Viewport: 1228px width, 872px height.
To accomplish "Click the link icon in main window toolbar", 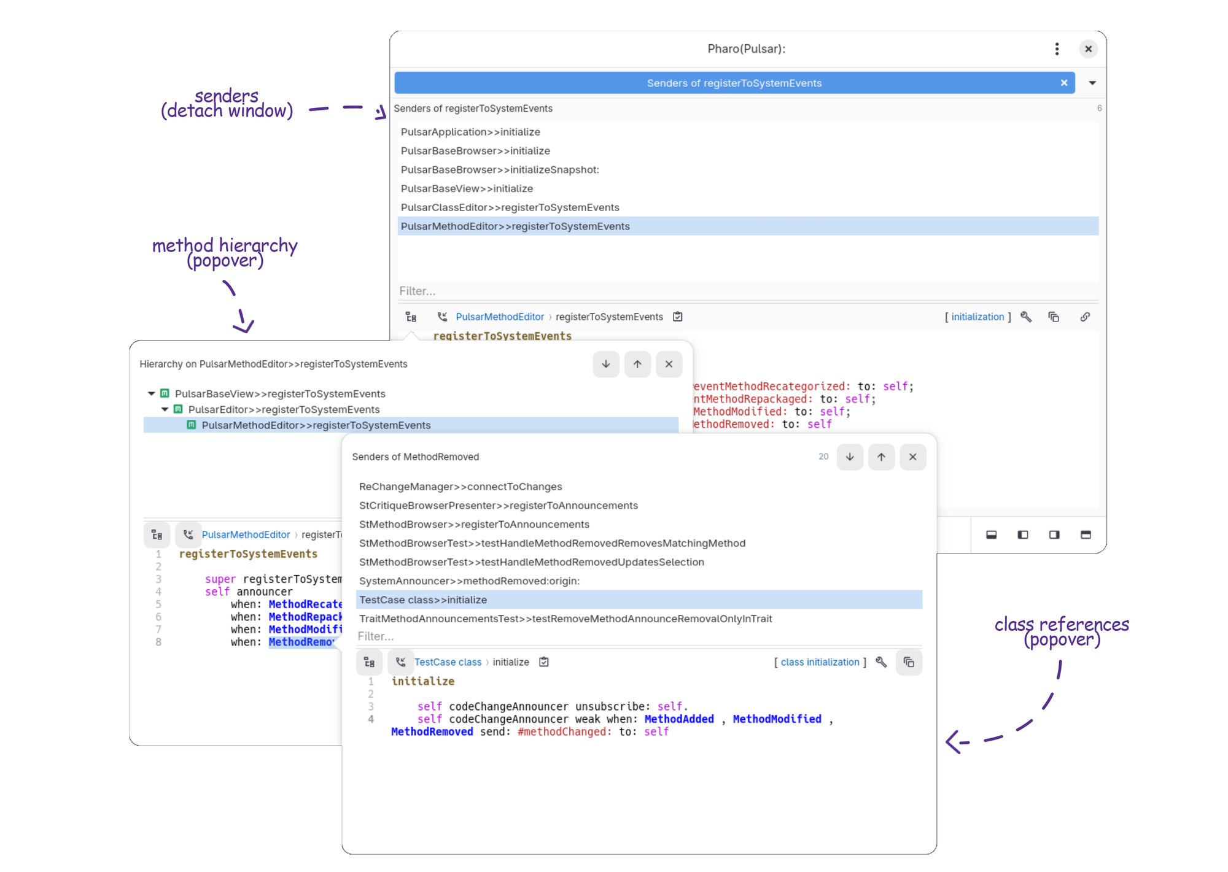I will (x=1085, y=317).
